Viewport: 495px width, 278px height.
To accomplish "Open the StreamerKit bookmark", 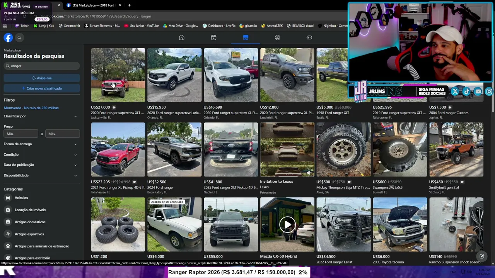I will (x=69, y=26).
